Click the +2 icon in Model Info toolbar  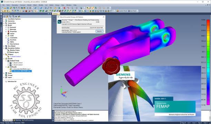tap(16, 17)
